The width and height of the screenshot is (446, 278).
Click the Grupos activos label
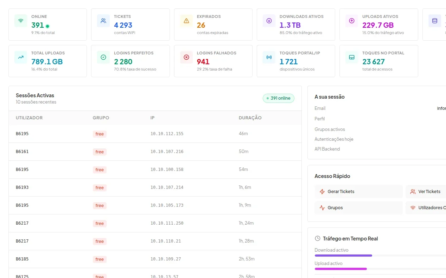pyautogui.click(x=330, y=130)
